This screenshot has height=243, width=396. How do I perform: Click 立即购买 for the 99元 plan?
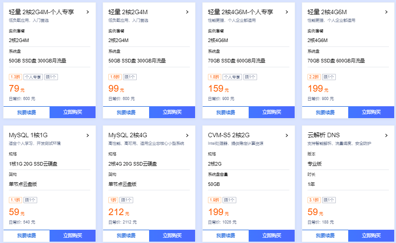point(172,112)
